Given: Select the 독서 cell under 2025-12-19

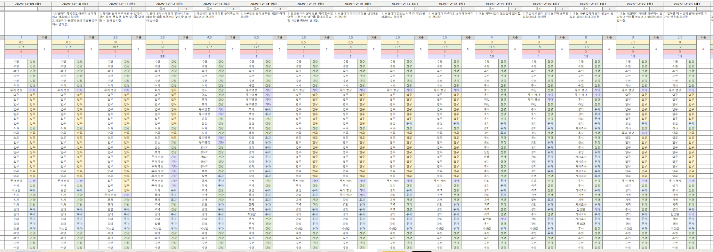Looking at the screenshot, I should tap(492, 8).
